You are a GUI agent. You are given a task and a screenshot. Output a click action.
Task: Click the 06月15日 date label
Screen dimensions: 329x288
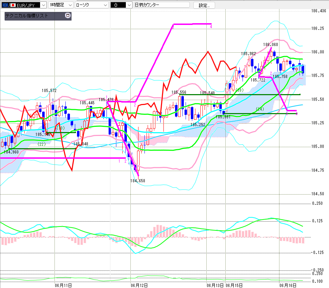click(x=234, y=285)
